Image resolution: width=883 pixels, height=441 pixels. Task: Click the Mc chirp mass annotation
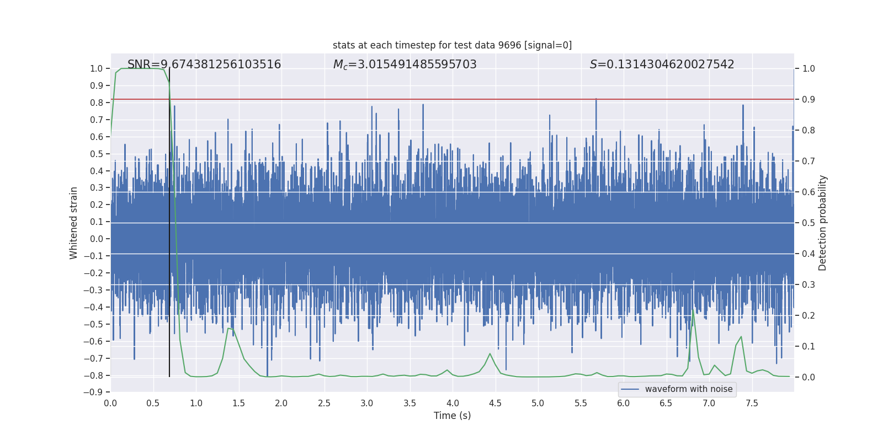pos(405,64)
